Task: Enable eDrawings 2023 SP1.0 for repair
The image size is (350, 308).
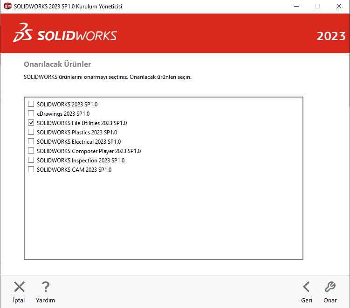Action: pos(31,113)
